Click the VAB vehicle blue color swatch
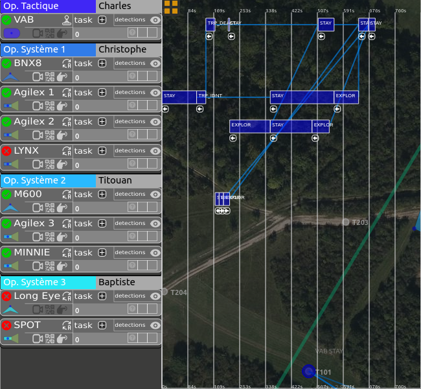 coord(12,33)
